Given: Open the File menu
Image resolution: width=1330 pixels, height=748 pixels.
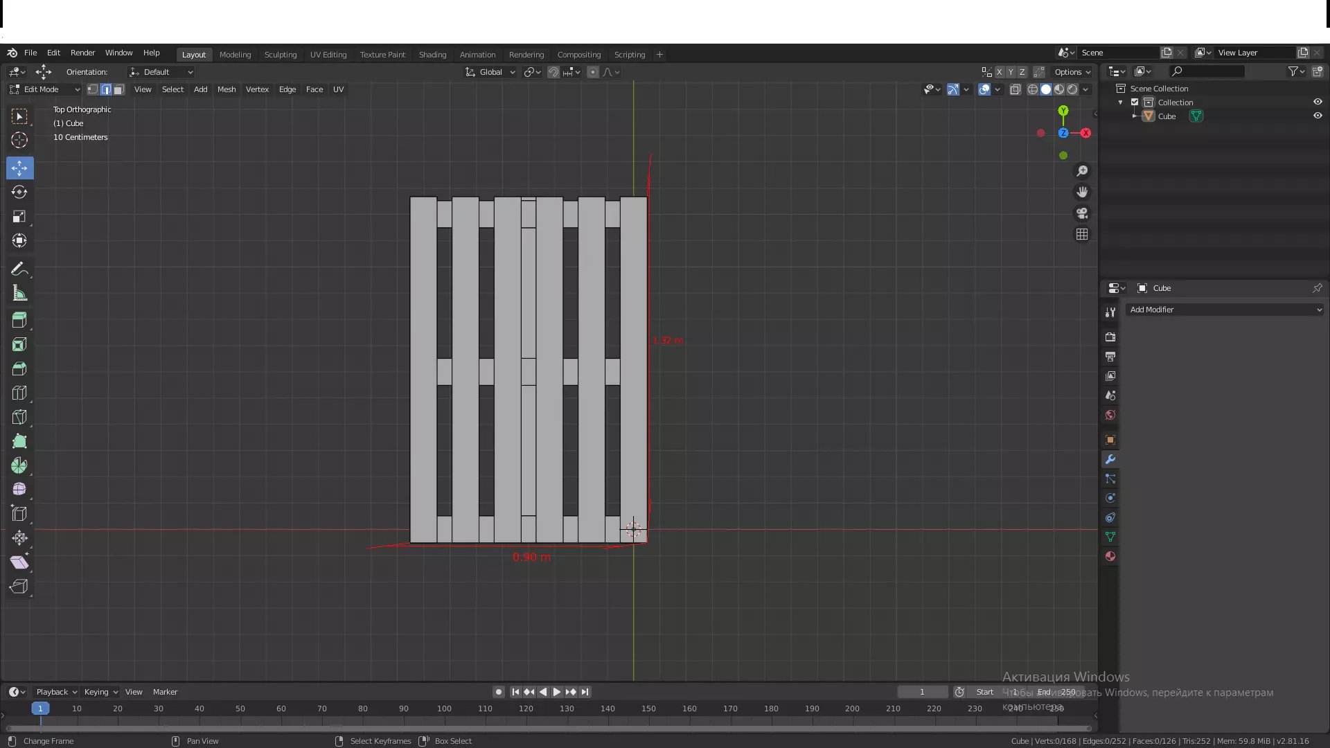Looking at the screenshot, I should click(x=30, y=53).
